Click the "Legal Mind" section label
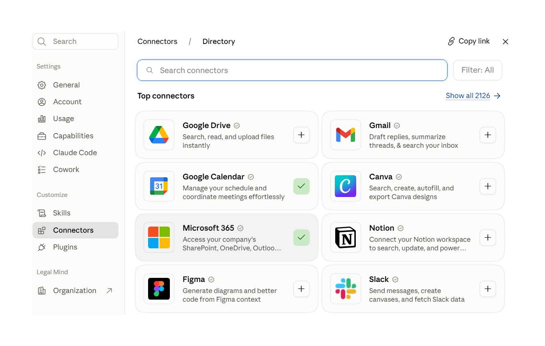 pos(52,272)
